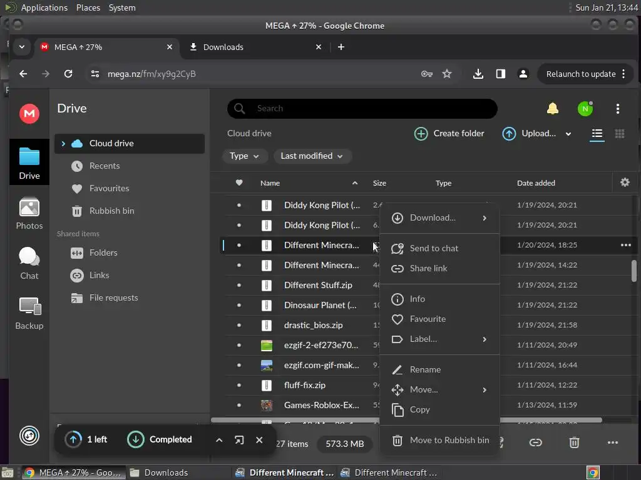
Task: Close the transfer status widget
Action: click(x=259, y=440)
